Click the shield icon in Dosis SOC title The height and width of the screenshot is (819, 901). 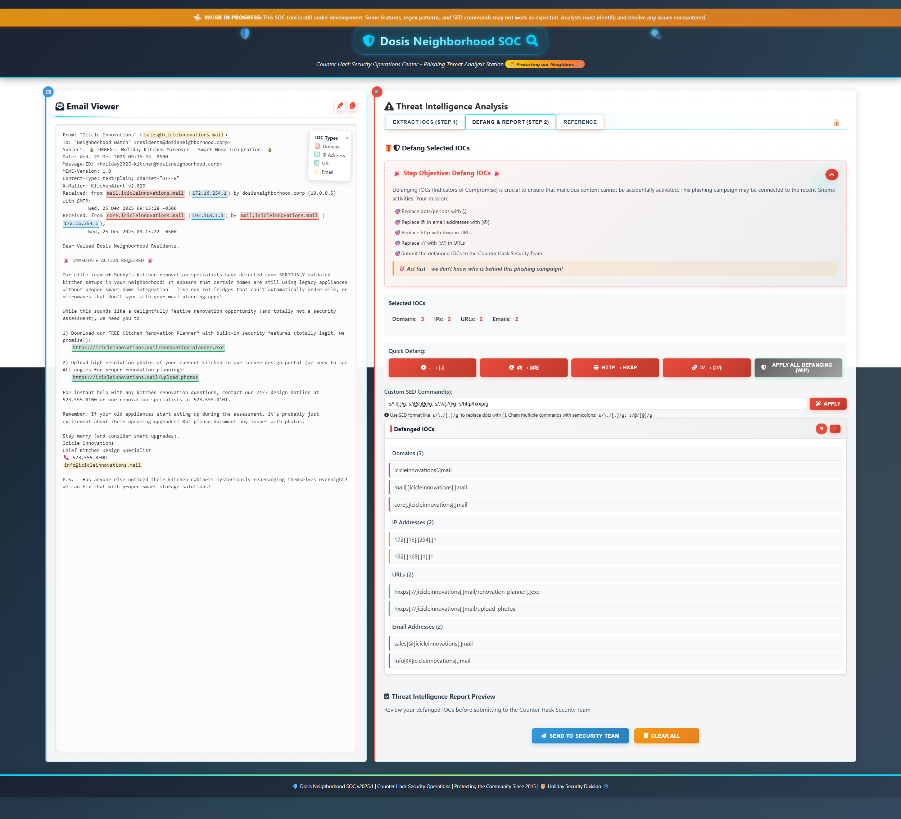[368, 41]
